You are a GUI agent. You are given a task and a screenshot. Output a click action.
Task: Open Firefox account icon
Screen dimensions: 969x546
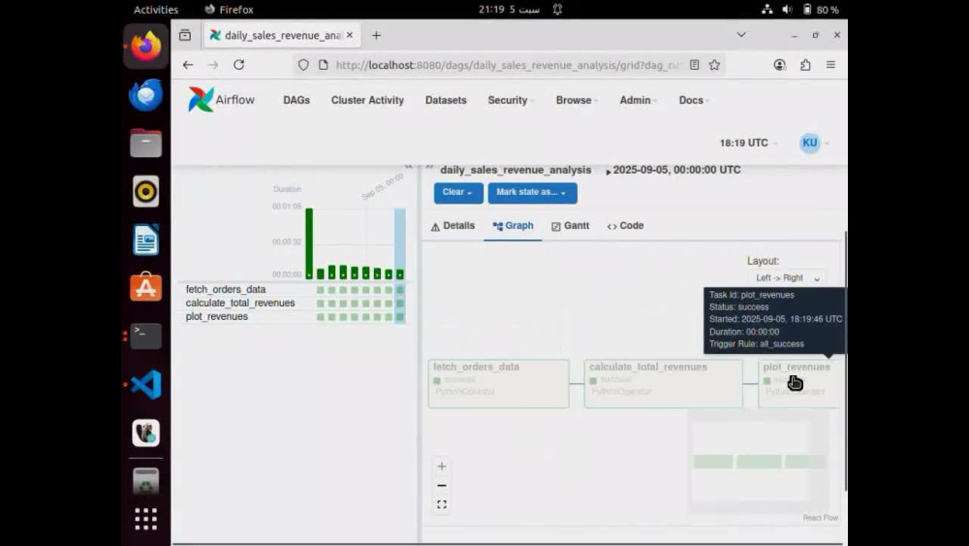[779, 65]
